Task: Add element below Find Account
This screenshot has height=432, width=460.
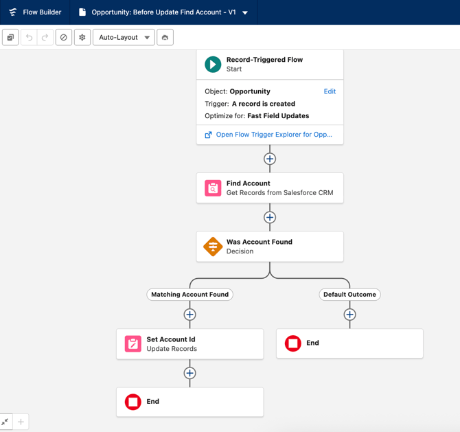Action: 270,218
